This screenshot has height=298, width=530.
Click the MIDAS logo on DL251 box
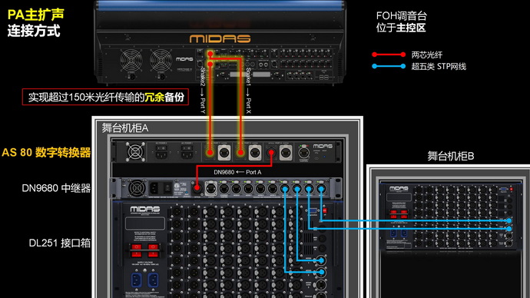[145, 210]
